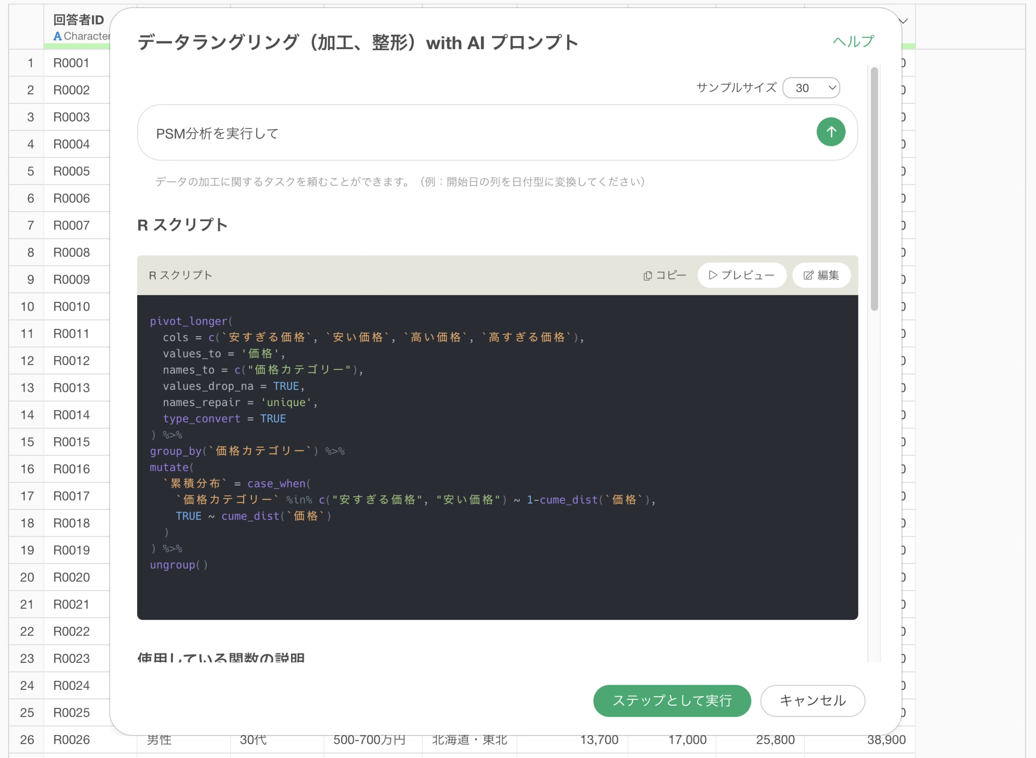The image size is (1036, 758).
Task: Select row number 10 in the table
Action: (27, 306)
